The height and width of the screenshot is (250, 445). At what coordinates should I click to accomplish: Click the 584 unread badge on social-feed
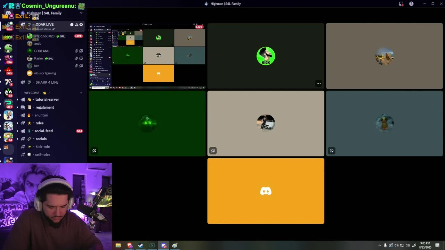click(79, 131)
